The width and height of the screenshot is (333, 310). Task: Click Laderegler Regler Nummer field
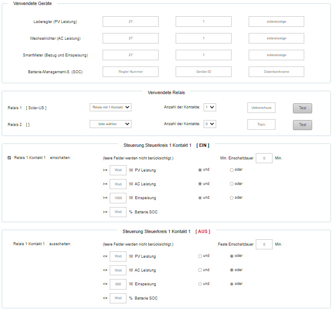(x=131, y=22)
